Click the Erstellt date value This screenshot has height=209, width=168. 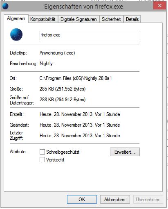(80, 114)
